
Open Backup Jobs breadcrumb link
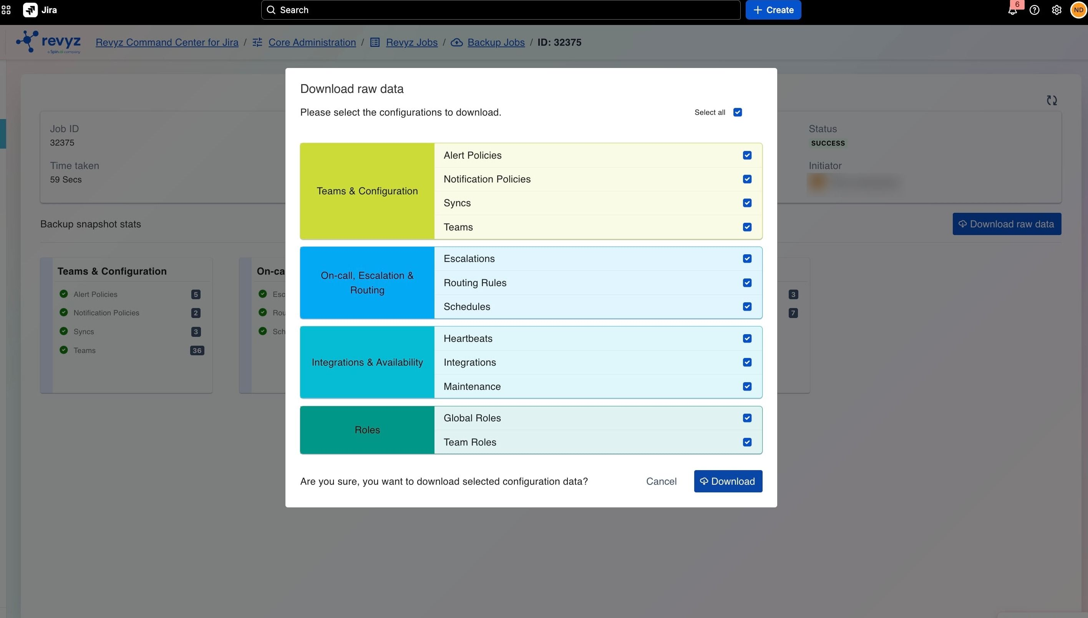coord(496,42)
